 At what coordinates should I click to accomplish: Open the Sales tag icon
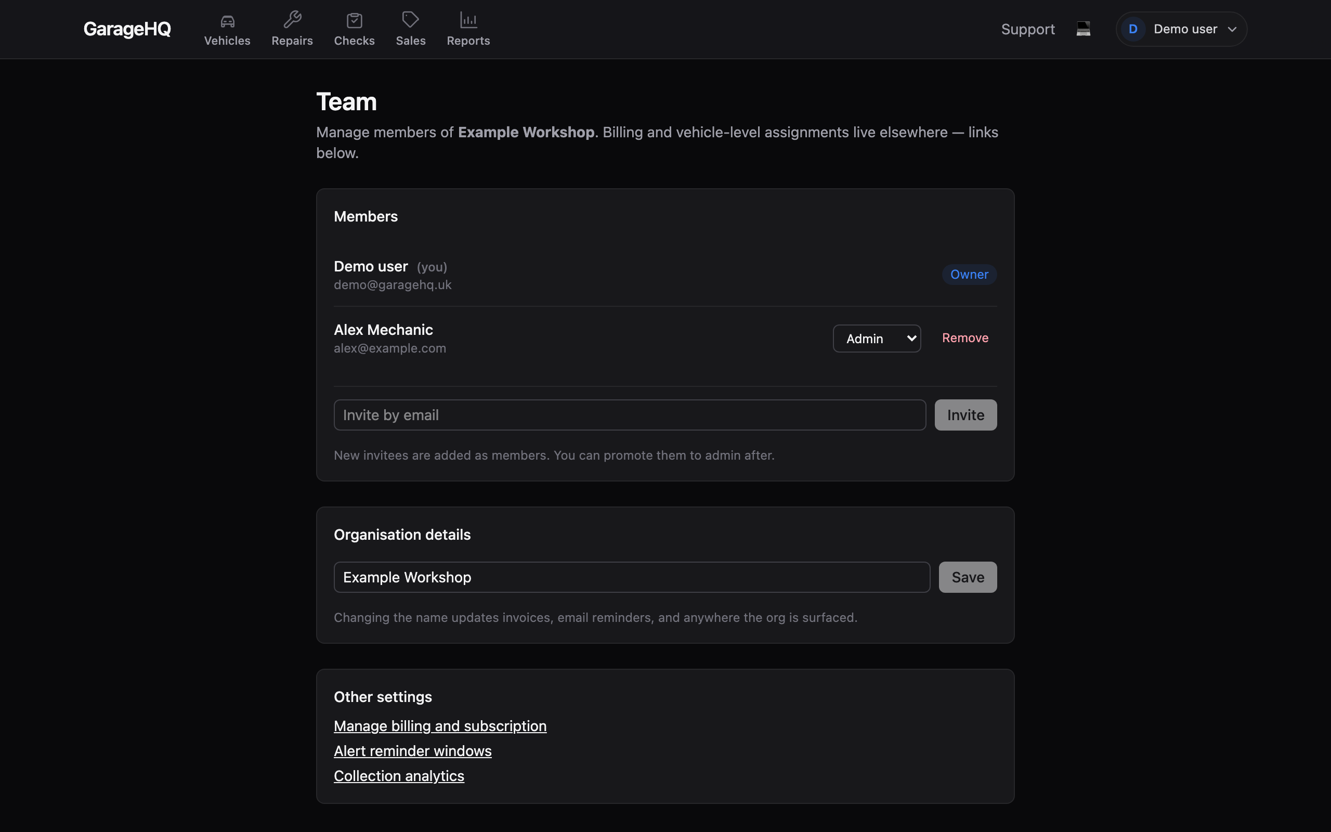(x=410, y=20)
